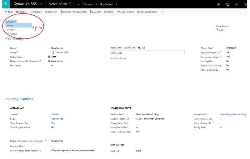Toggle Enable Social Sharing value No
The width and height of the screenshot is (250, 159).
(x=228, y=65)
